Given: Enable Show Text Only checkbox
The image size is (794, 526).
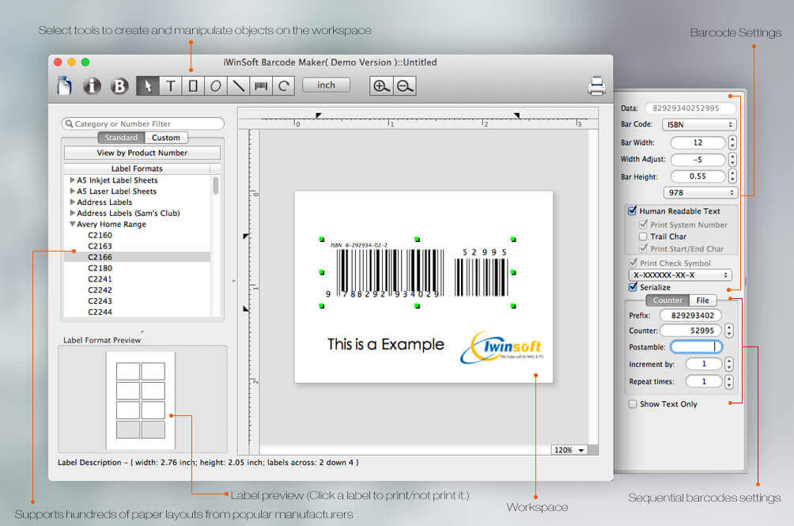Looking at the screenshot, I should [633, 404].
